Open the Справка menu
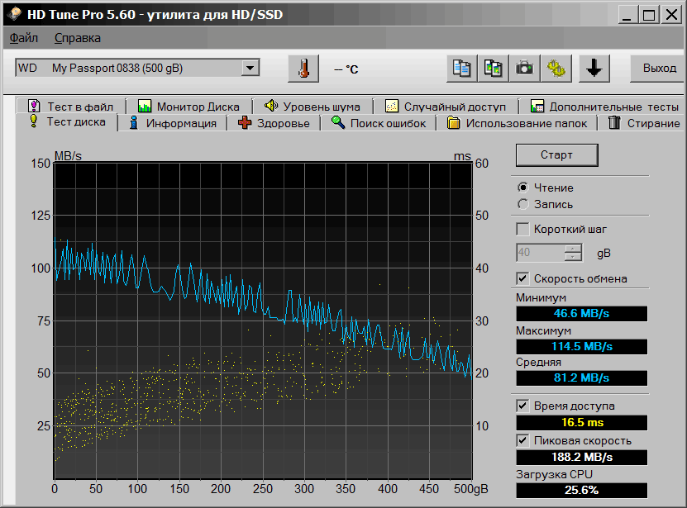This screenshot has width=687, height=508. 78,38
